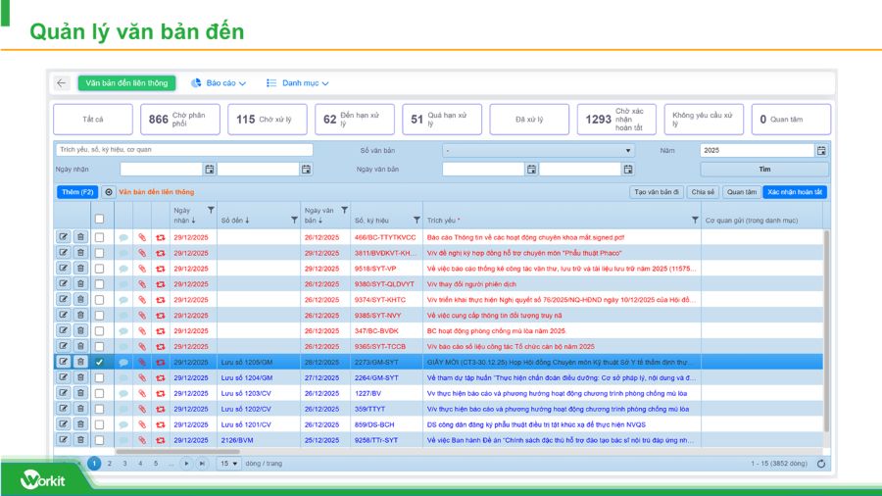Image resolution: width=882 pixels, height=496 pixels.
Task: Toggle the select-all header checkbox
Action: click(x=100, y=219)
